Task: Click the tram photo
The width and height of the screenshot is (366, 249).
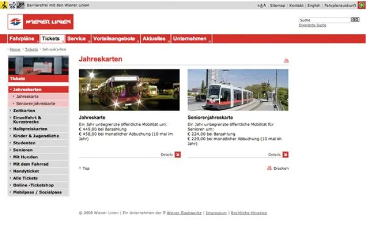Action: [238, 90]
